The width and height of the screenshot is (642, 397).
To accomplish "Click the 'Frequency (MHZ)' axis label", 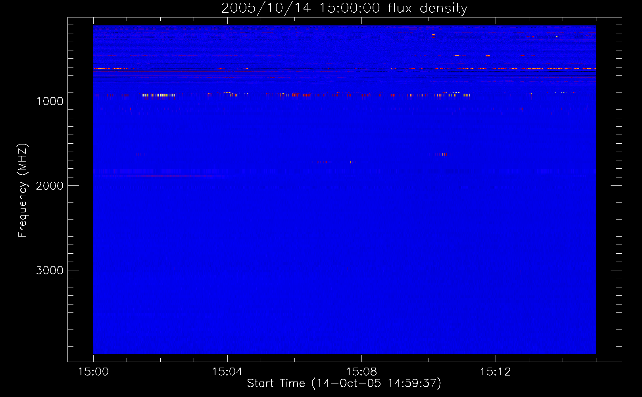I will [x=23, y=191].
